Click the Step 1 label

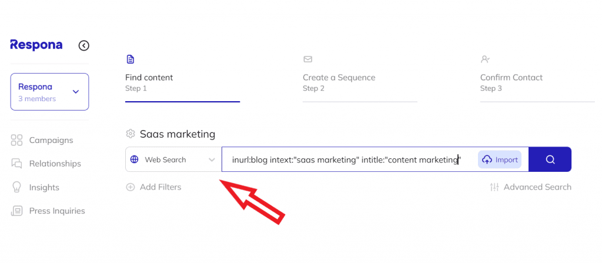click(136, 88)
